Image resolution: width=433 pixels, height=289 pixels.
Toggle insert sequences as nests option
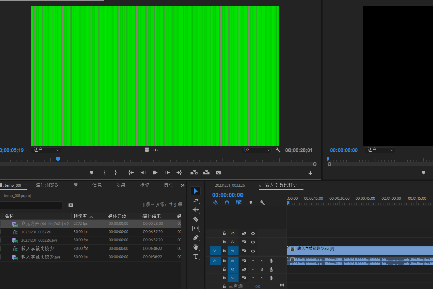[x=215, y=203]
